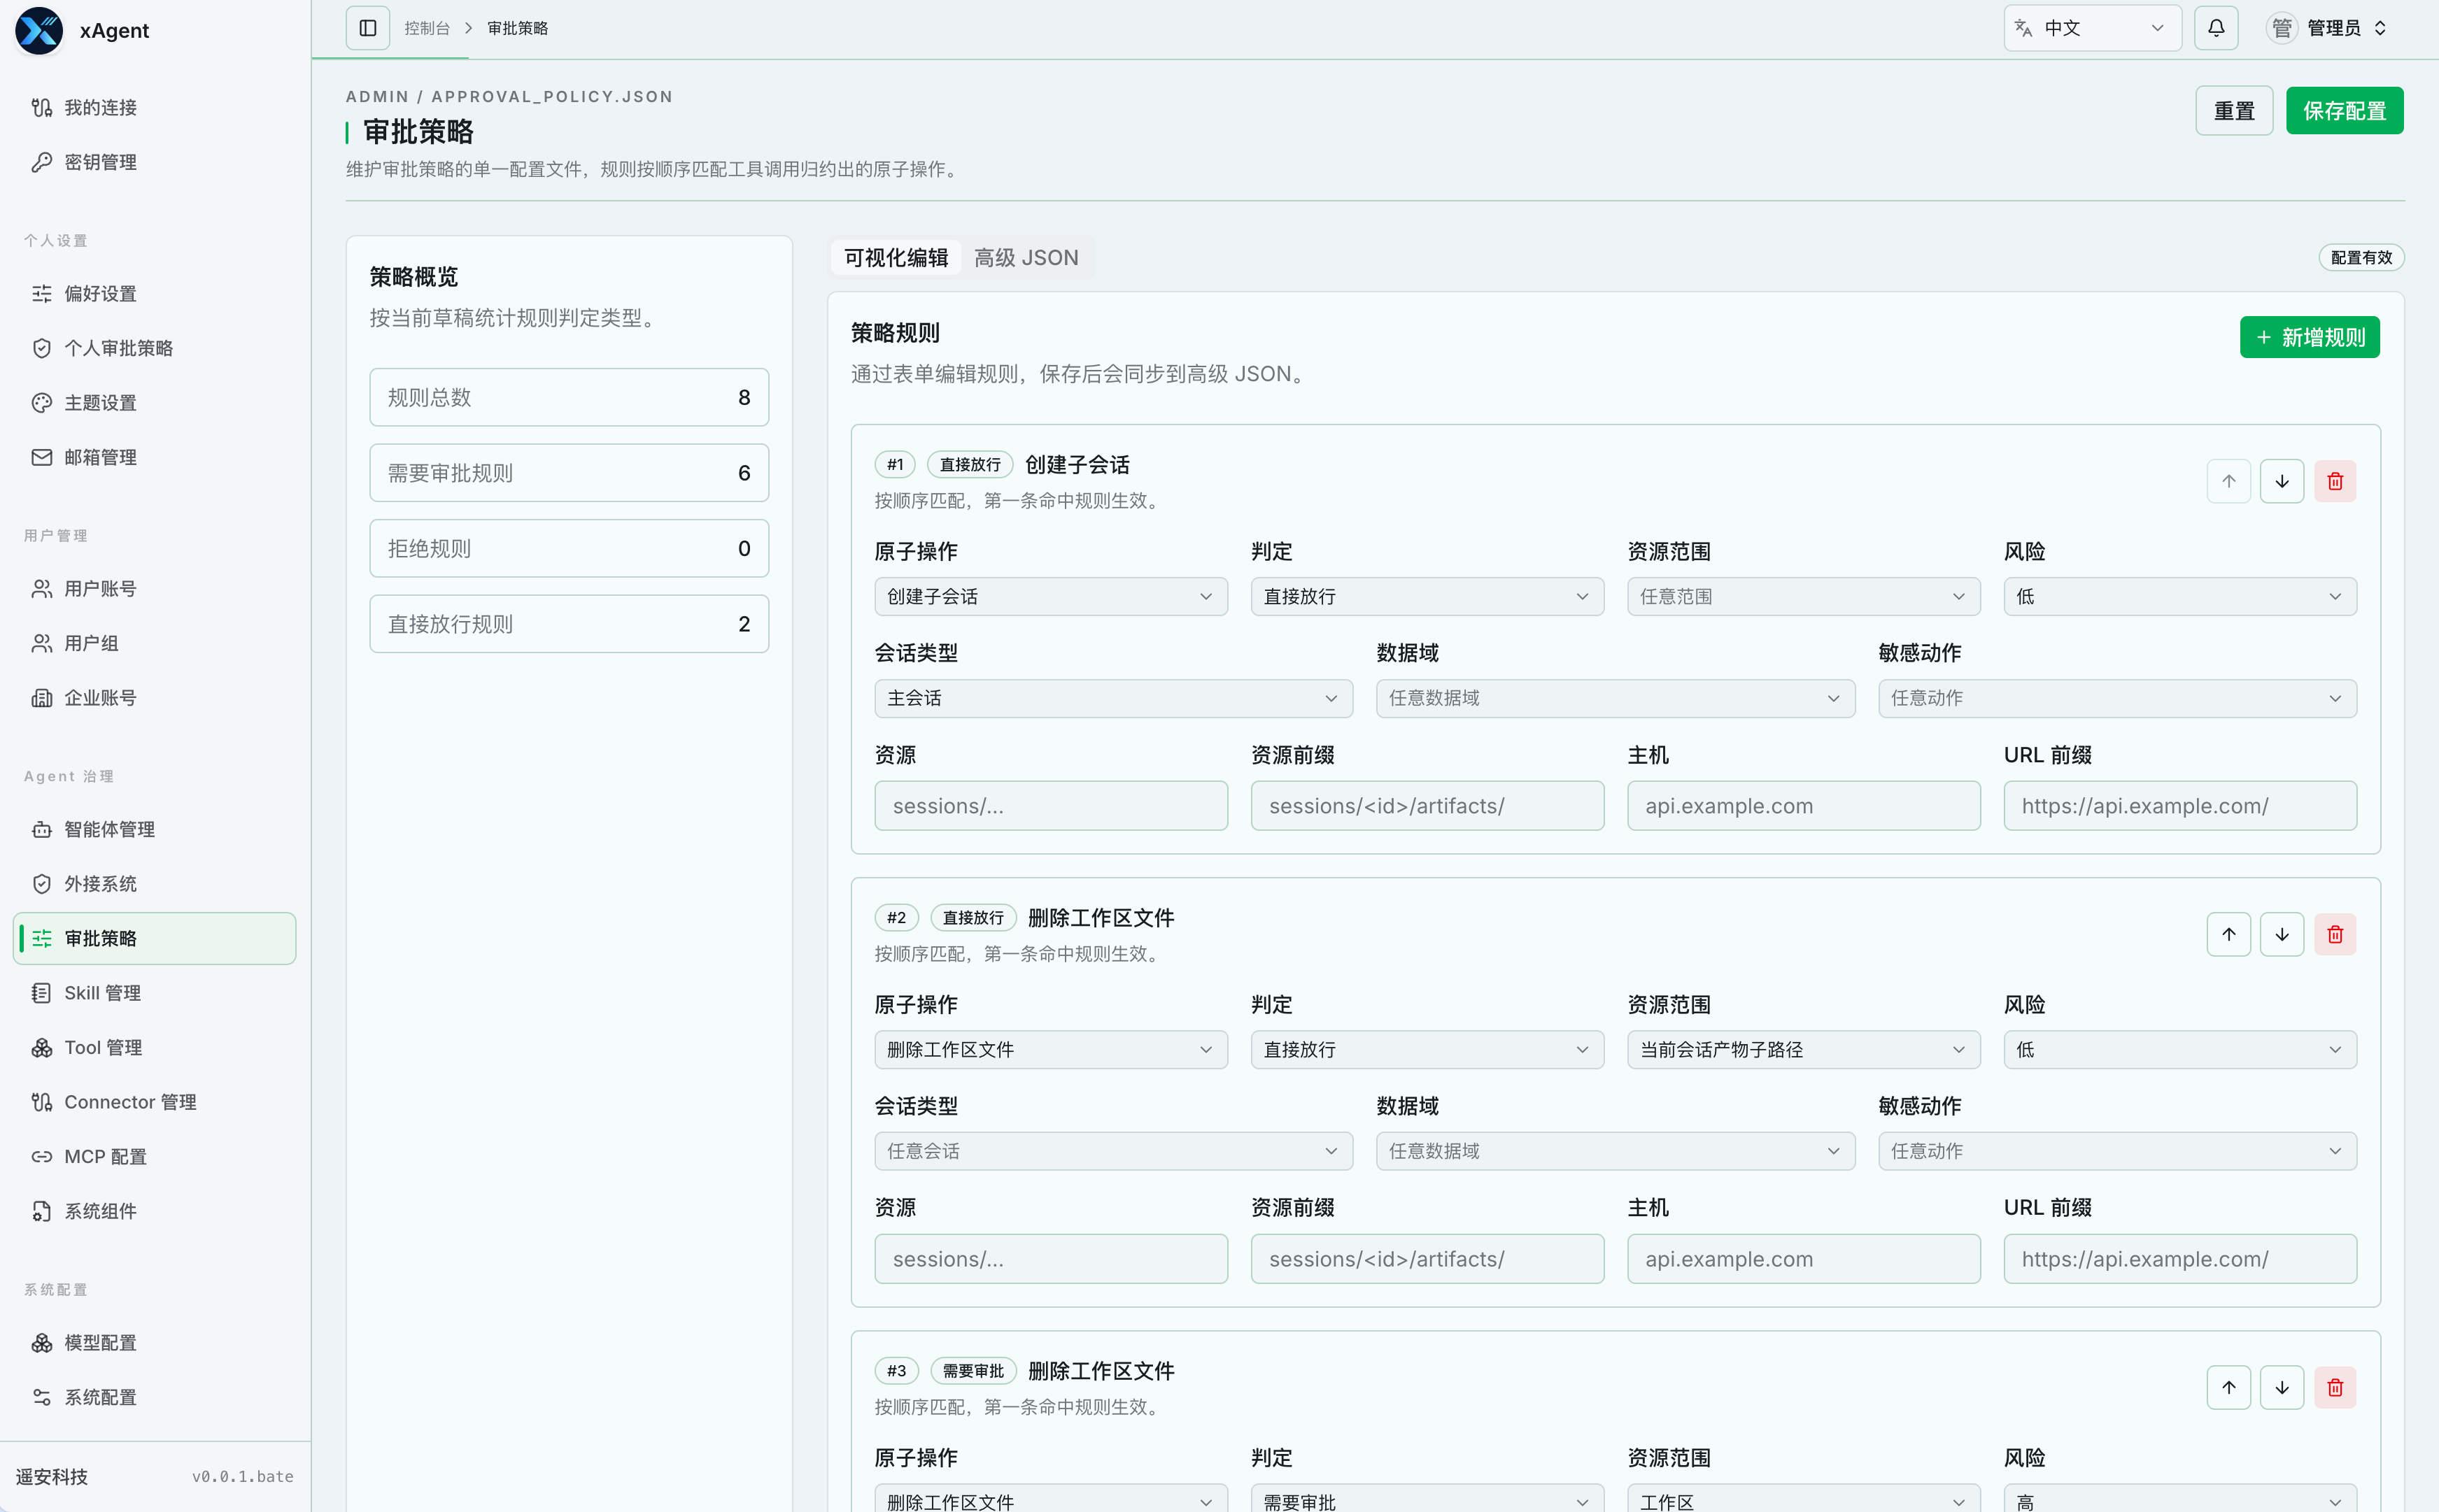Screen dimensions: 2439x1512
Task: Open the 中文 language selector
Action: tap(2092, 28)
